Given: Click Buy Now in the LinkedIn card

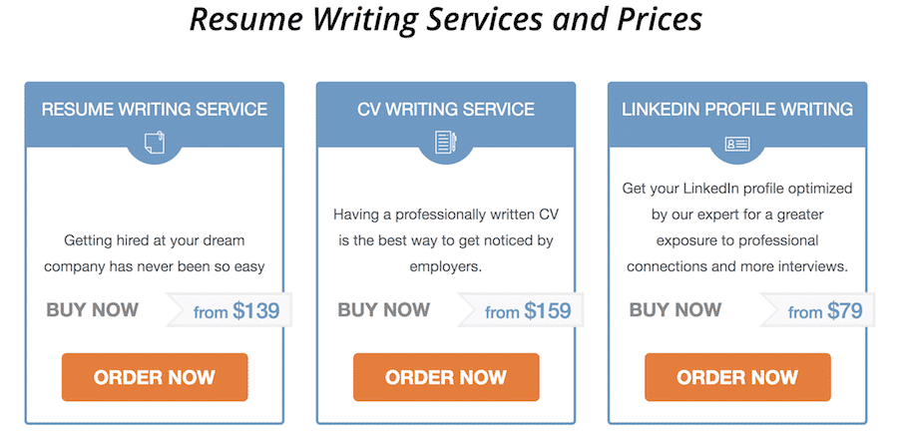Looking at the screenshot, I should coord(675,309).
